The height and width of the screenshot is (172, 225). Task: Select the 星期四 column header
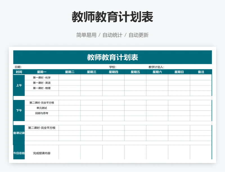pyautogui.click(x=113, y=72)
